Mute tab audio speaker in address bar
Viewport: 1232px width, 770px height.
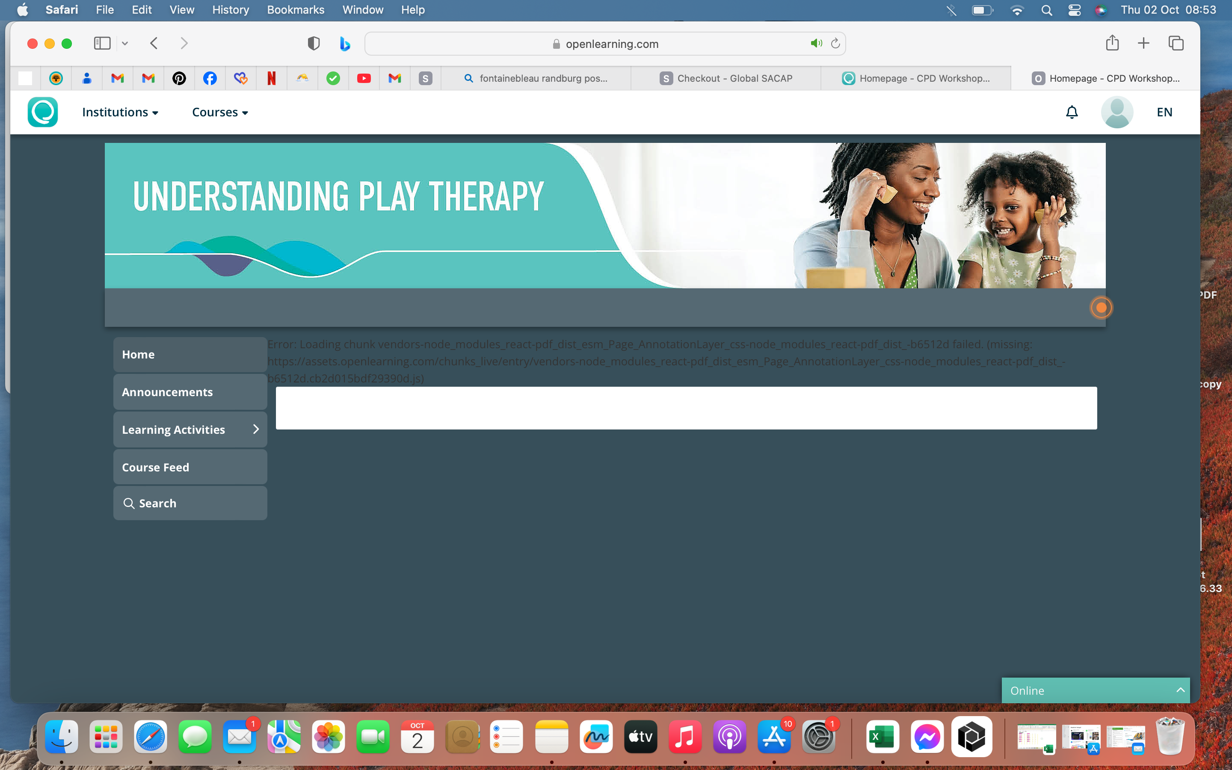[x=816, y=44]
